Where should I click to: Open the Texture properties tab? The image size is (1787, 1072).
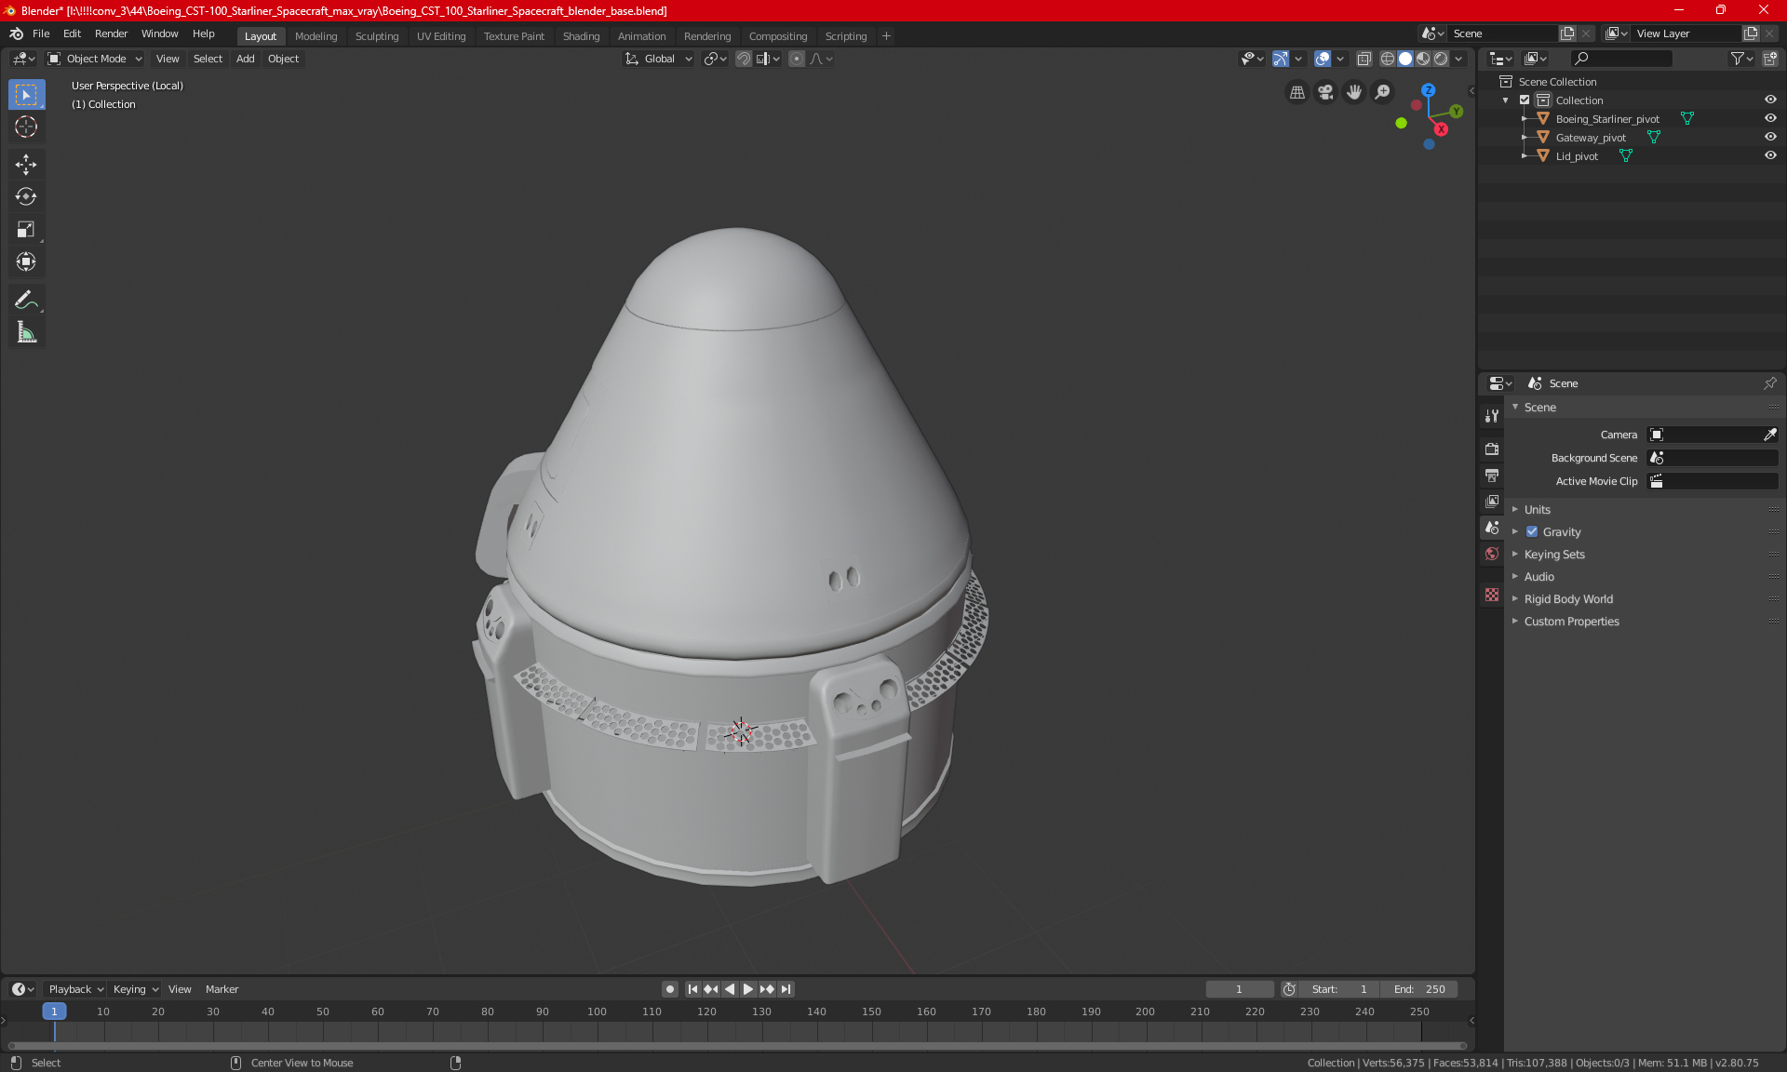(1492, 595)
